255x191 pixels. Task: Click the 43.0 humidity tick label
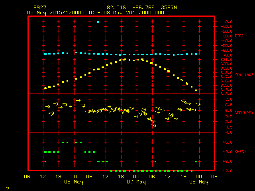pyautogui.click(x=228, y=162)
